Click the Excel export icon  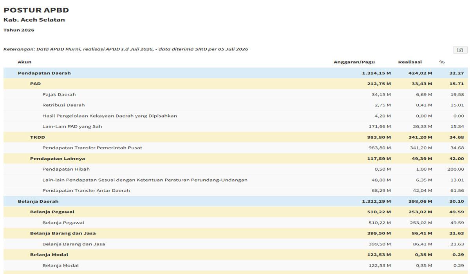pyautogui.click(x=460, y=50)
